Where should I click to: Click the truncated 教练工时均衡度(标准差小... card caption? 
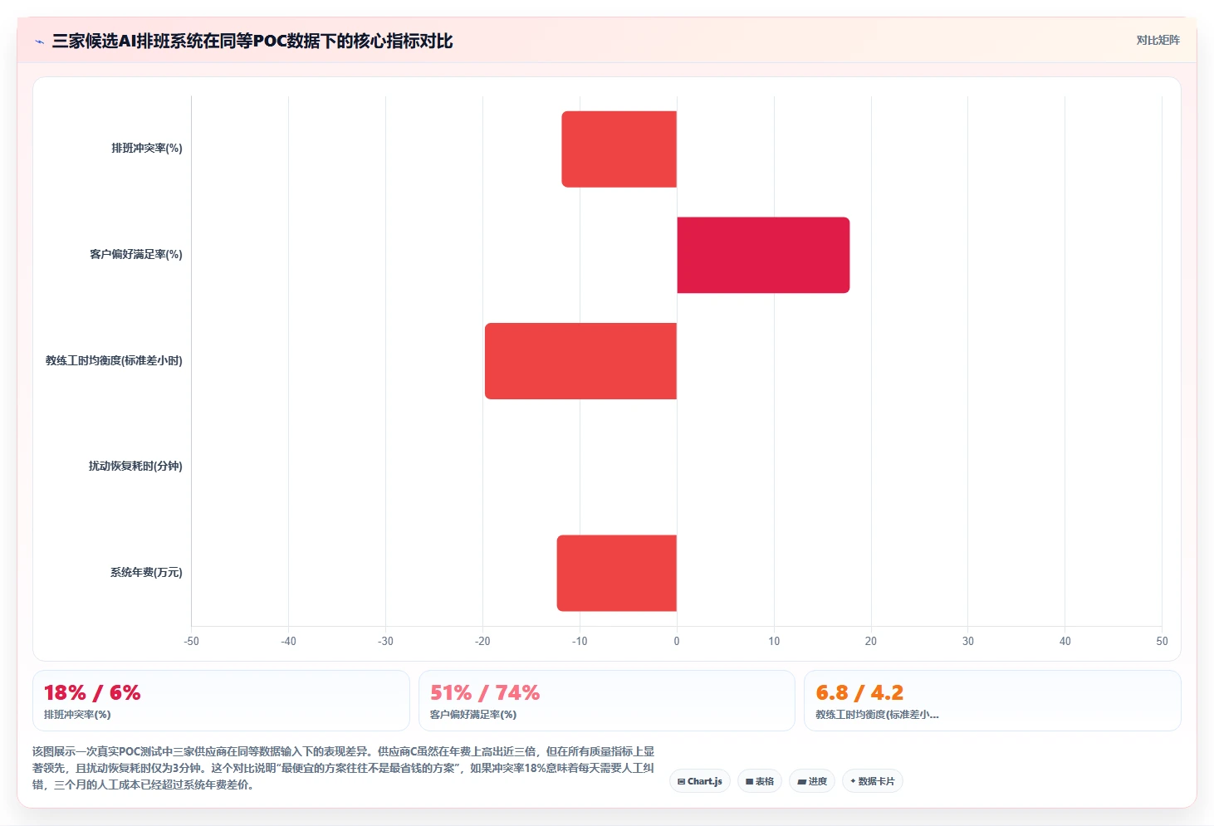point(877,714)
